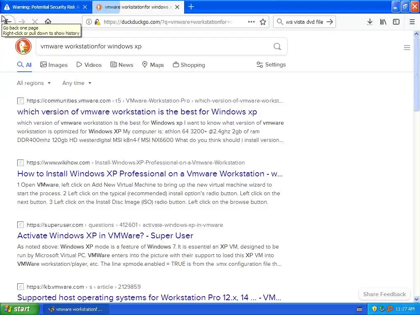Click favicon of kb.vmware.com result
Viewport: 420px width, 315px height.
pos(21,287)
